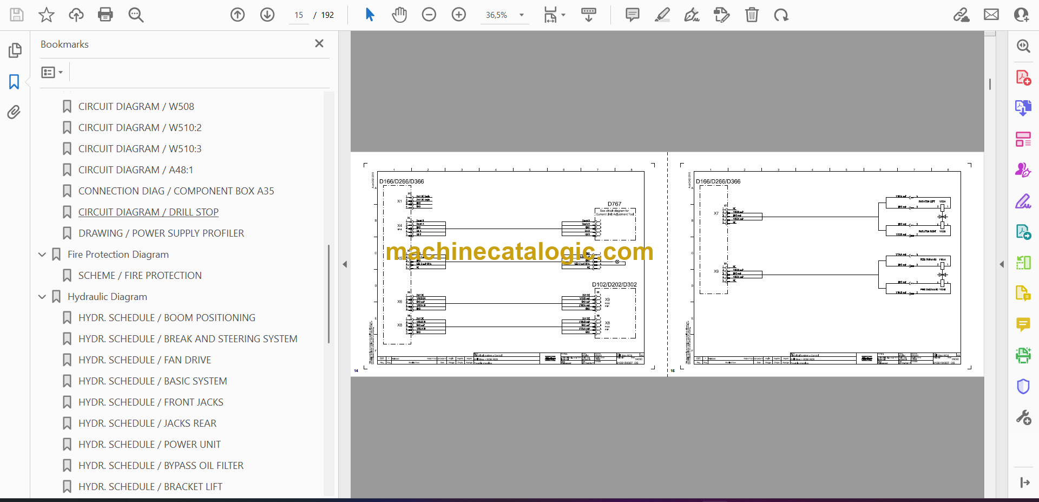Open the attachments paperclip panel
The image size is (1039, 502).
(x=14, y=112)
